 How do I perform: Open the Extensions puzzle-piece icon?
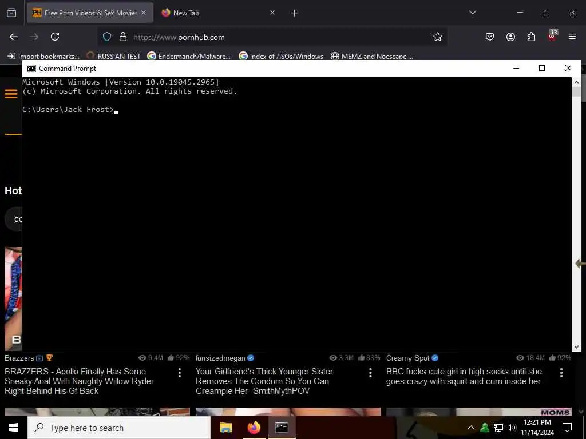[x=531, y=37]
